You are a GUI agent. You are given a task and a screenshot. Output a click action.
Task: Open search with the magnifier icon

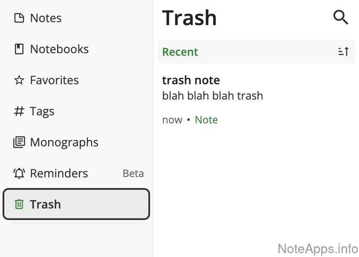341,18
